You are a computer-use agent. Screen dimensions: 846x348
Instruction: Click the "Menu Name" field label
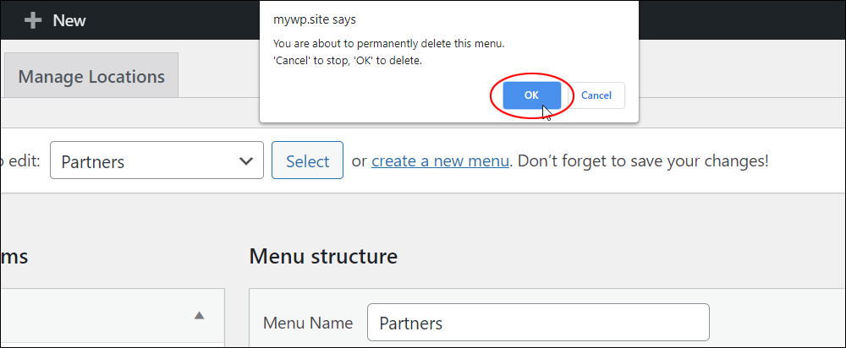tap(308, 323)
